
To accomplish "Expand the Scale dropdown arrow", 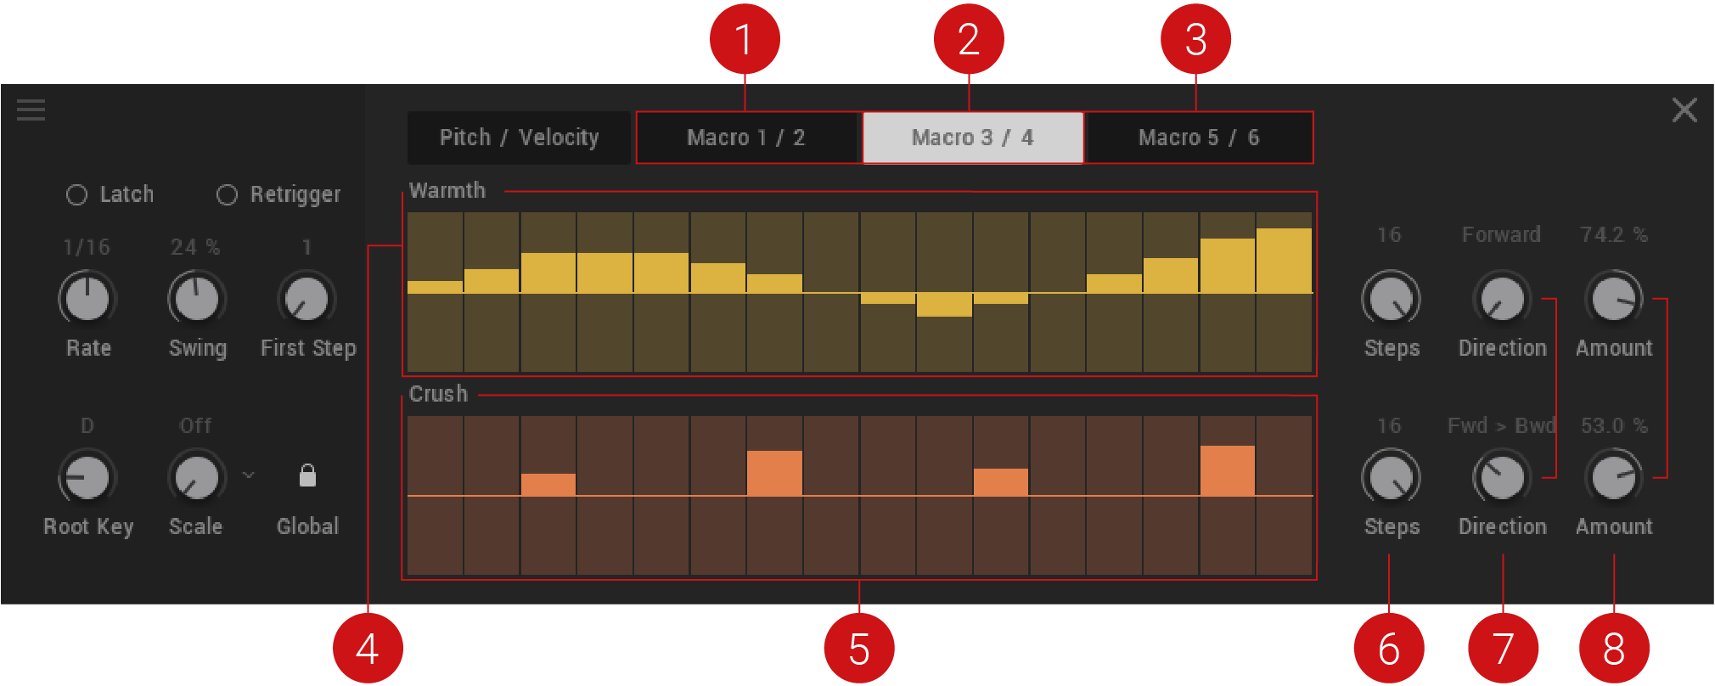I will pyautogui.click(x=248, y=475).
